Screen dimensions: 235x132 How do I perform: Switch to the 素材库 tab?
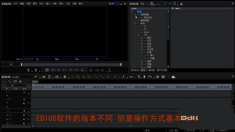click(152, 70)
